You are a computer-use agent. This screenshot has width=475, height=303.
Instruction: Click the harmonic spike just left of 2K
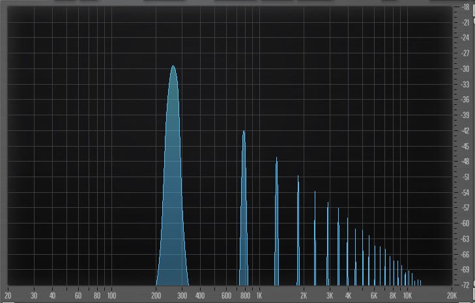tap(298, 184)
